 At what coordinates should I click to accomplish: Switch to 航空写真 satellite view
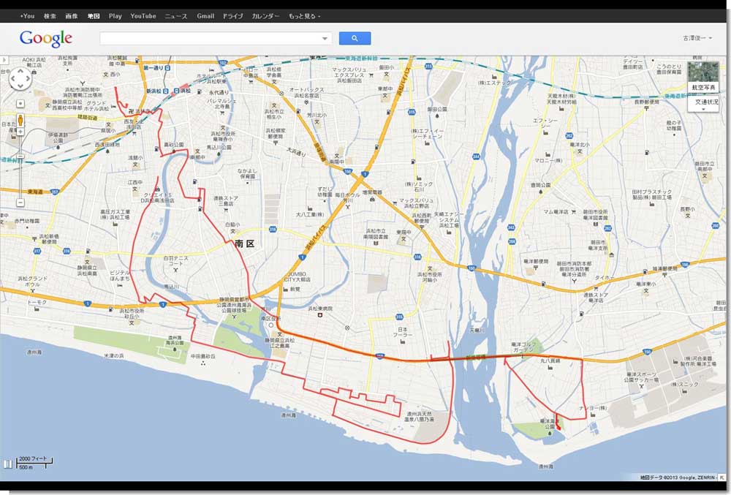click(x=703, y=78)
